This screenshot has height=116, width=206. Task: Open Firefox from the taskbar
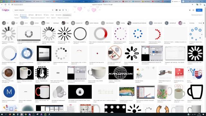[x=10, y=114]
